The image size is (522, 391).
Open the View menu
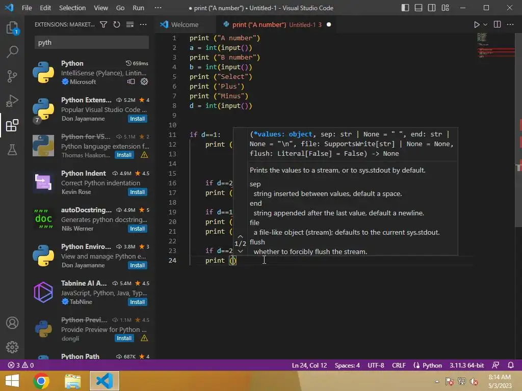pyautogui.click(x=100, y=8)
